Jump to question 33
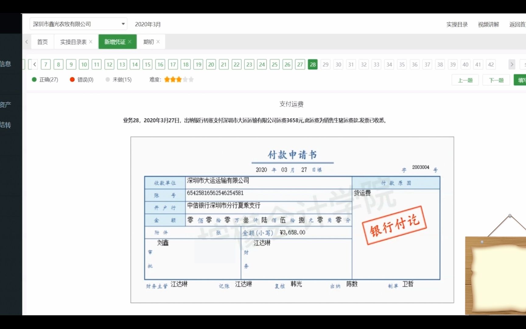Viewport: 526px width, 329px height. 377,64
